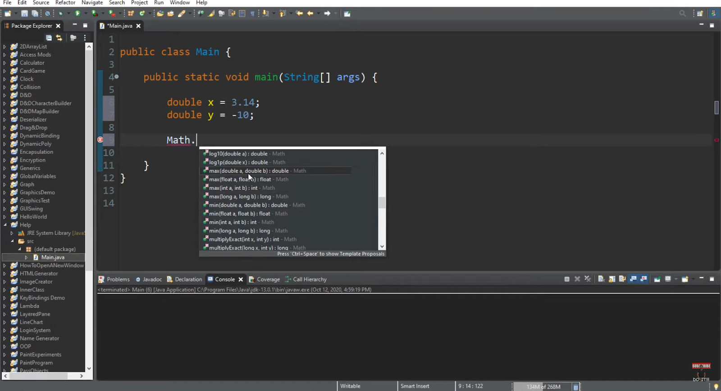This screenshot has width=721, height=391.
Task: Open Package Explorer view menu dots
Action: point(85,38)
